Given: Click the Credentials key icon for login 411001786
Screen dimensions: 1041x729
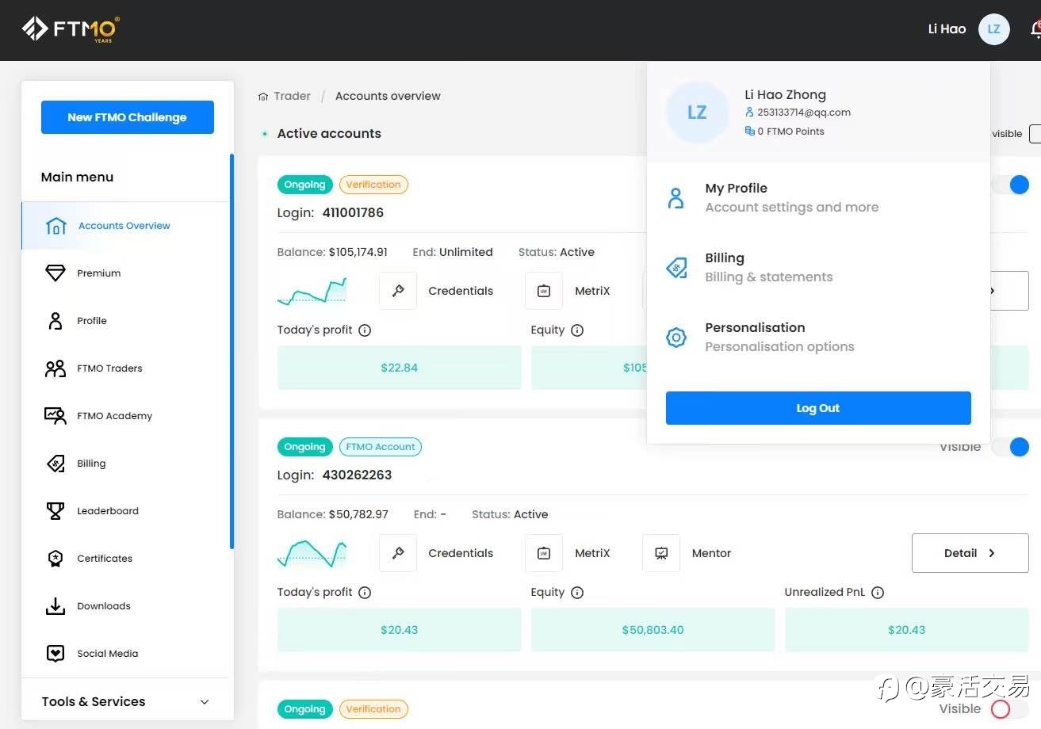Looking at the screenshot, I should tap(398, 291).
